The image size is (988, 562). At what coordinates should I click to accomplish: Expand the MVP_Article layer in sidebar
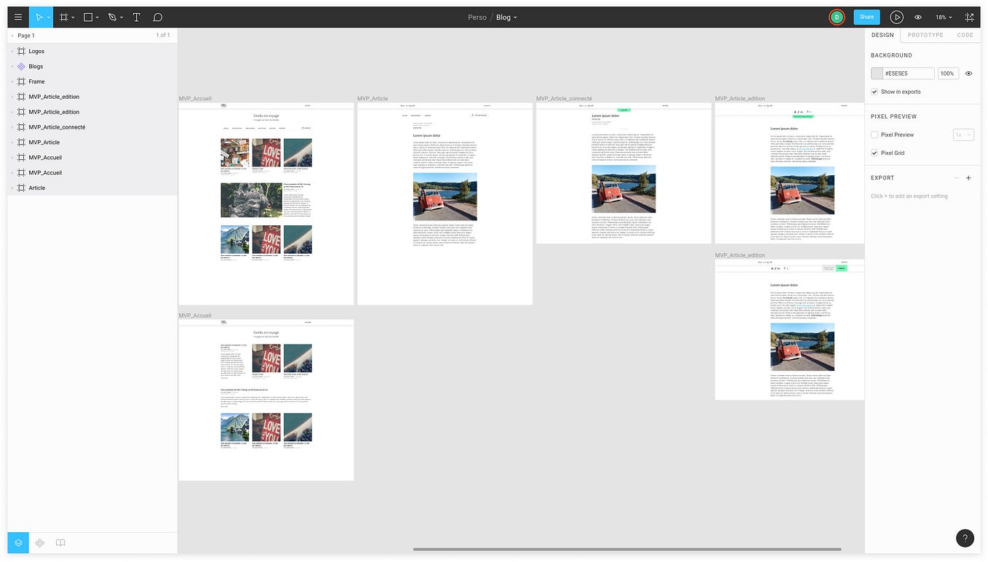click(12, 142)
